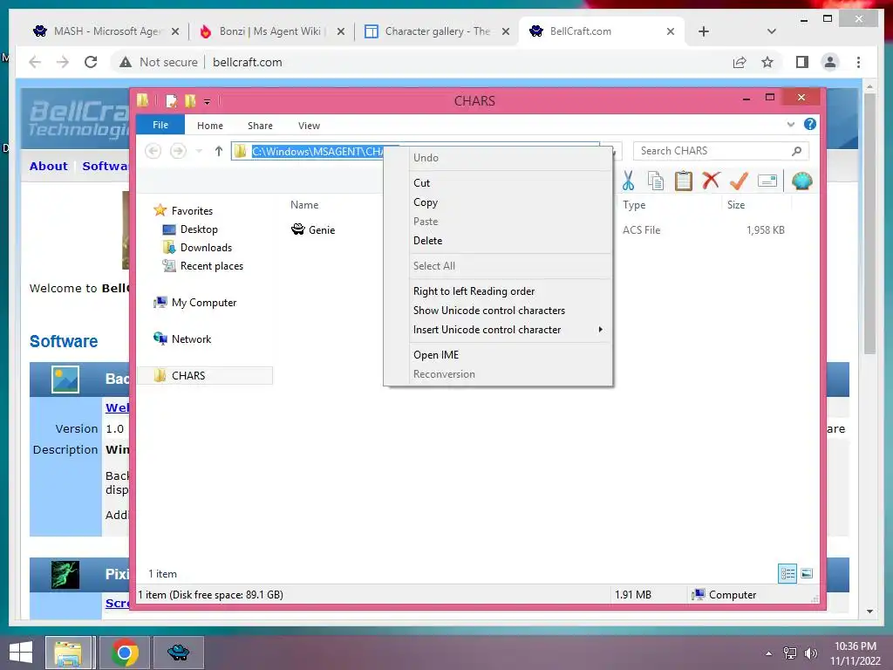
Task: Select Desktop in Favorites
Action: 199,229
